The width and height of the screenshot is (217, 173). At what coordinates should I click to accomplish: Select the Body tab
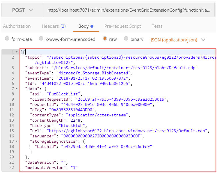[x=86, y=26]
